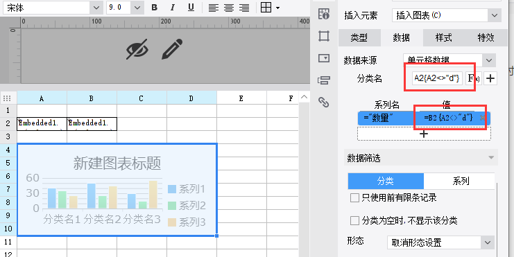Toggle bold formatting

click(x=155, y=8)
